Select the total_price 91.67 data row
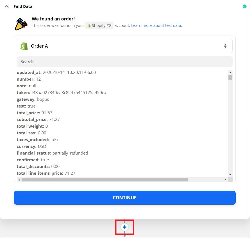250x238 pixels. click(34, 113)
